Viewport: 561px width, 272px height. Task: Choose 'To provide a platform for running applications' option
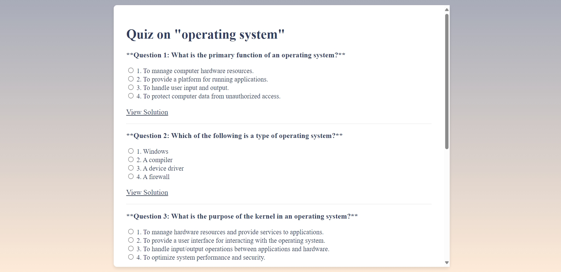click(x=131, y=79)
